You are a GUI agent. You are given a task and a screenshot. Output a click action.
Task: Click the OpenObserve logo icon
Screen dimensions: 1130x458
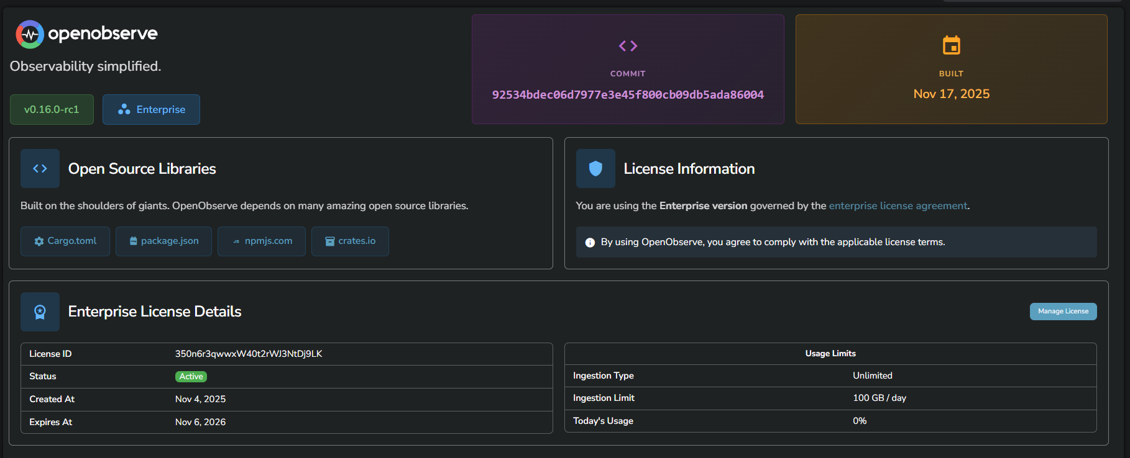[x=29, y=34]
